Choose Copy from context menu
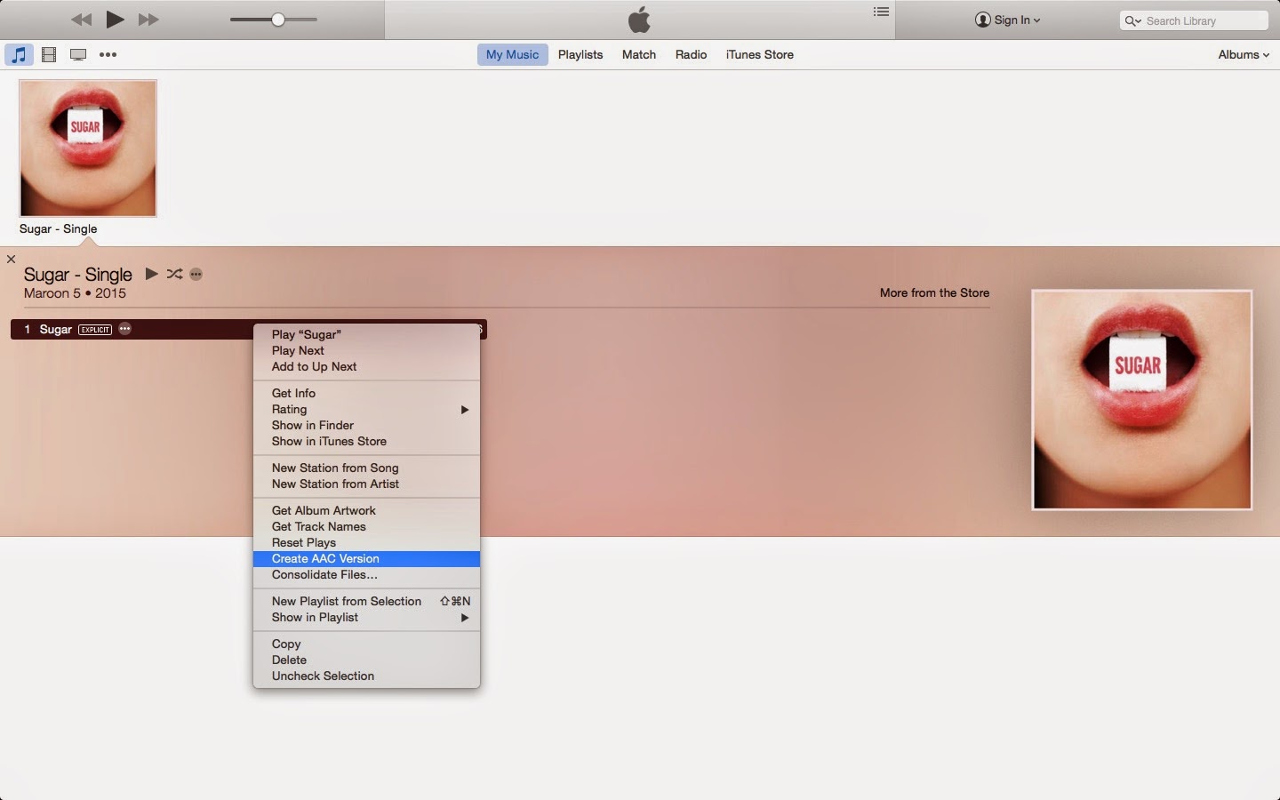 pyautogui.click(x=366, y=644)
